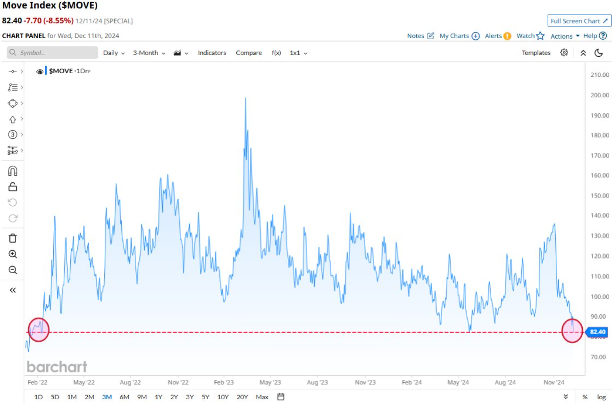612x404 pixels.
Task: Toggle $MOVE series visibility eye icon
Action: tap(40, 71)
